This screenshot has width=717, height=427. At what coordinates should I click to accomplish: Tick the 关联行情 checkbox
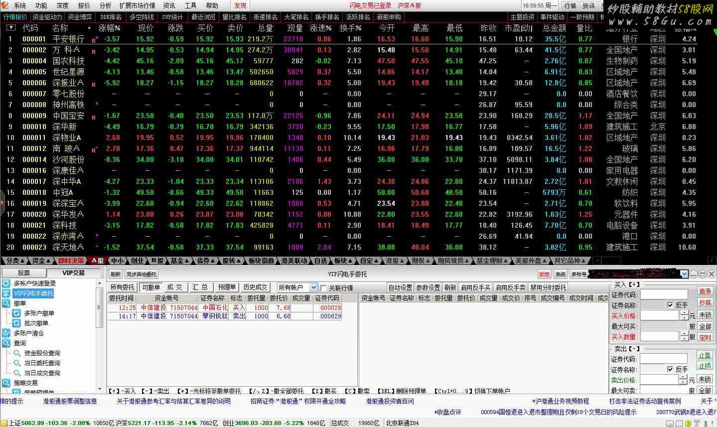coord(324,287)
